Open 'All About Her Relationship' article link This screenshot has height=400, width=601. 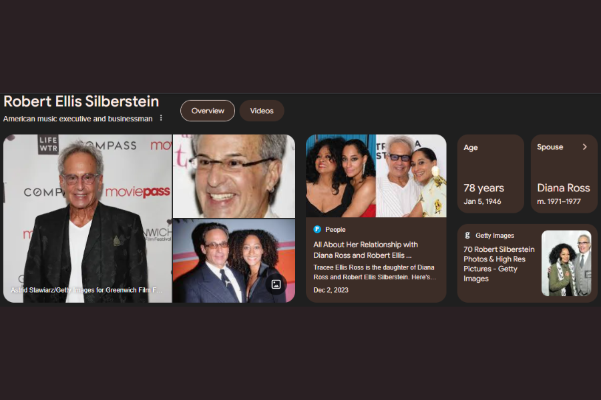click(366, 250)
